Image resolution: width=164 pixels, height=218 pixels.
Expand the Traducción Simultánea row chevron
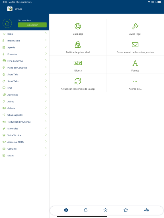point(46,121)
